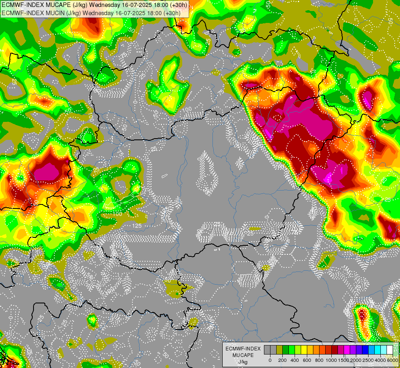Pick the dark red swatch right of 1000
The width and height of the screenshot is (400, 368).
[x=335, y=350]
